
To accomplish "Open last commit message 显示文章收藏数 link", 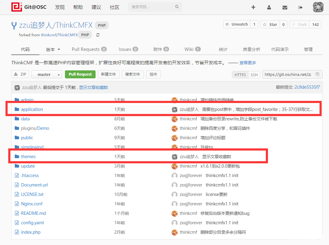I will point(93,87).
